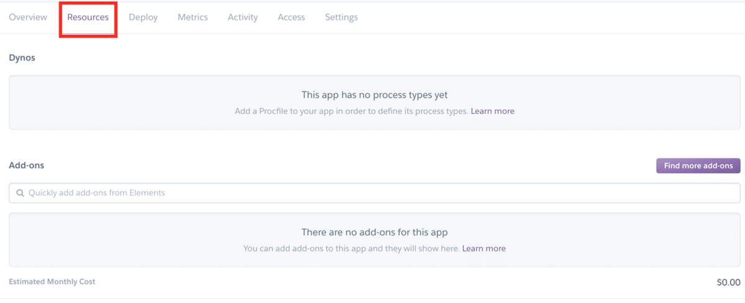Click "There are no add-ons for this app" text

pyautogui.click(x=374, y=232)
